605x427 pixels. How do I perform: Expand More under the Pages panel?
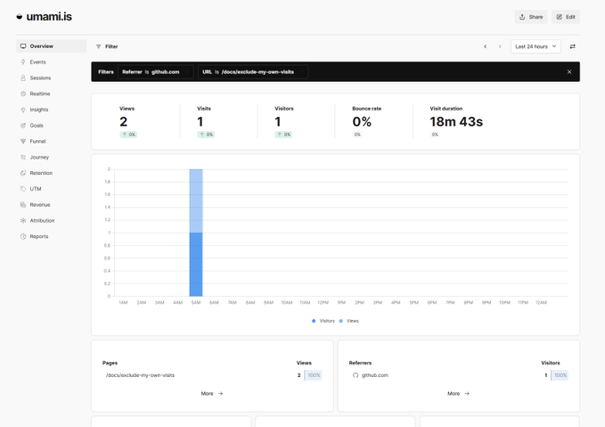(x=212, y=393)
